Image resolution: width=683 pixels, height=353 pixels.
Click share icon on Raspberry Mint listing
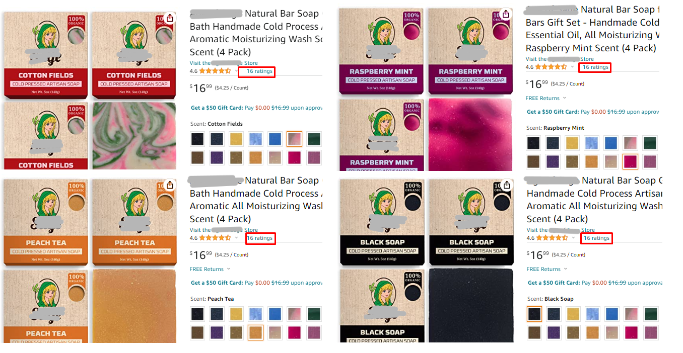point(506,14)
